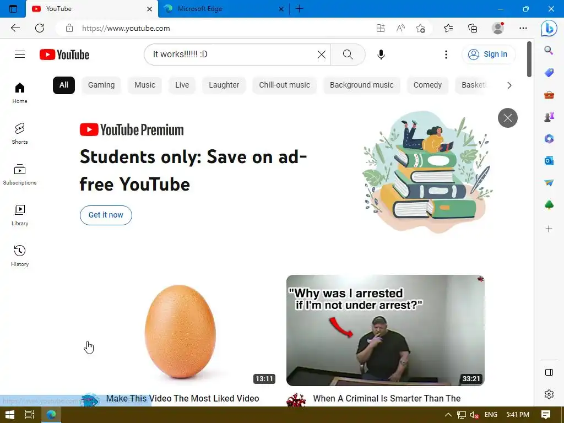
Task: Open Edge app available icon
Action: 381,28
